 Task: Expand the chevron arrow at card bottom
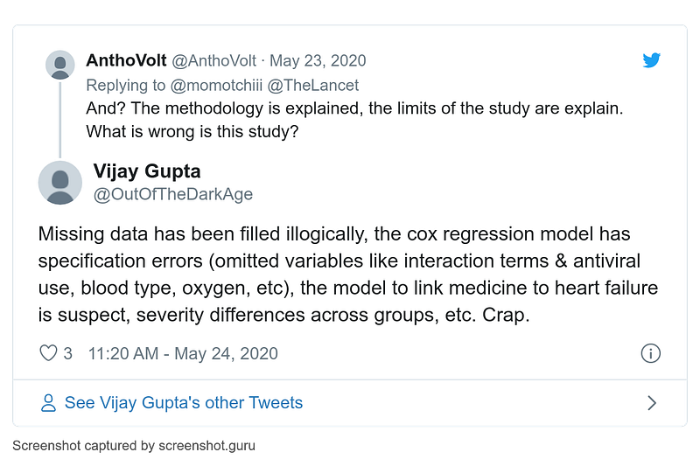coord(651,403)
